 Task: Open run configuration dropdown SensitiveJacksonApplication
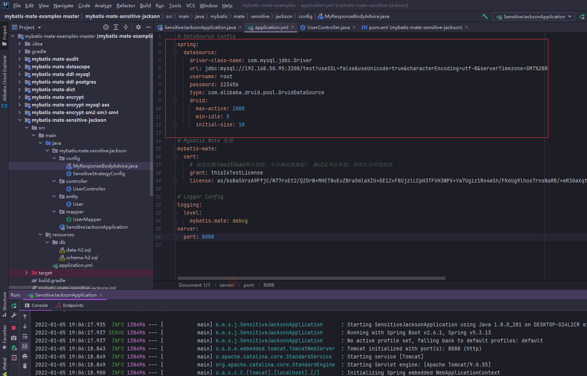[x=534, y=16]
